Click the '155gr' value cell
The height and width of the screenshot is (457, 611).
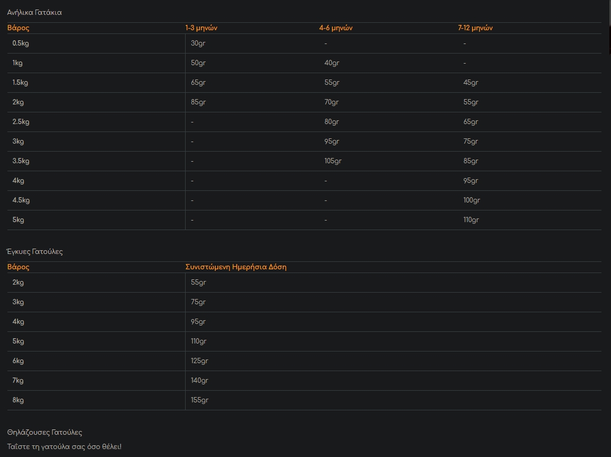(199, 400)
